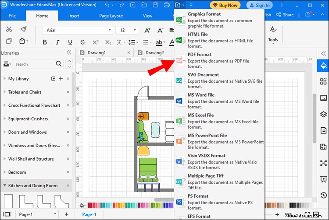Toggle Italic formatting
Image resolution: width=329 pixels, height=220 pixels.
[57, 42]
